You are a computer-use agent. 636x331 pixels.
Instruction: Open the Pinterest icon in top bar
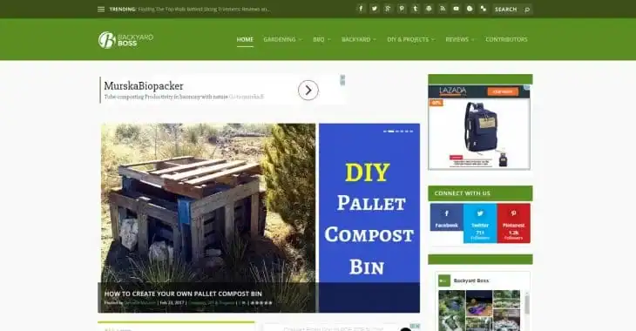click(x=402, y=9)
